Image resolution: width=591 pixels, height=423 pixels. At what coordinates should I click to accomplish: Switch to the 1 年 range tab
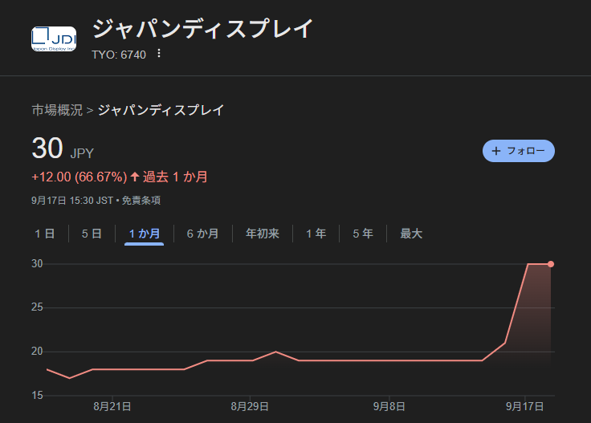(316, 234)
